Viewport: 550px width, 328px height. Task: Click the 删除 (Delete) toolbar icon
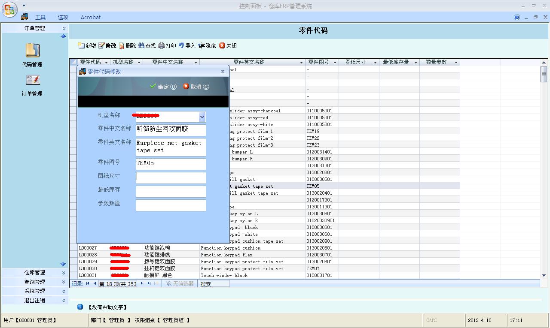click(x=122, y=45)
